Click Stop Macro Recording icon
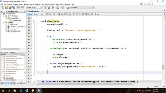Screen dimensions: 166x93 [x=92, y=14]
